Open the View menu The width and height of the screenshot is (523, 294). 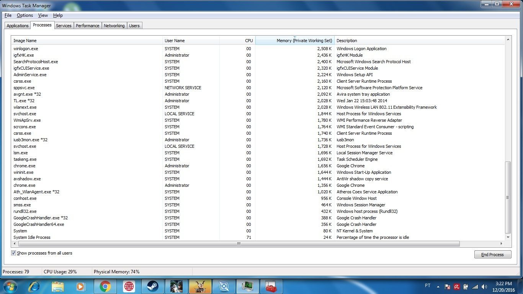(43, 15)
